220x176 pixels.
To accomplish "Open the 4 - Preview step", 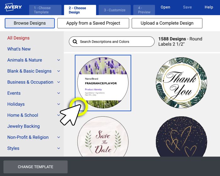I will click(x=144, y=10).
